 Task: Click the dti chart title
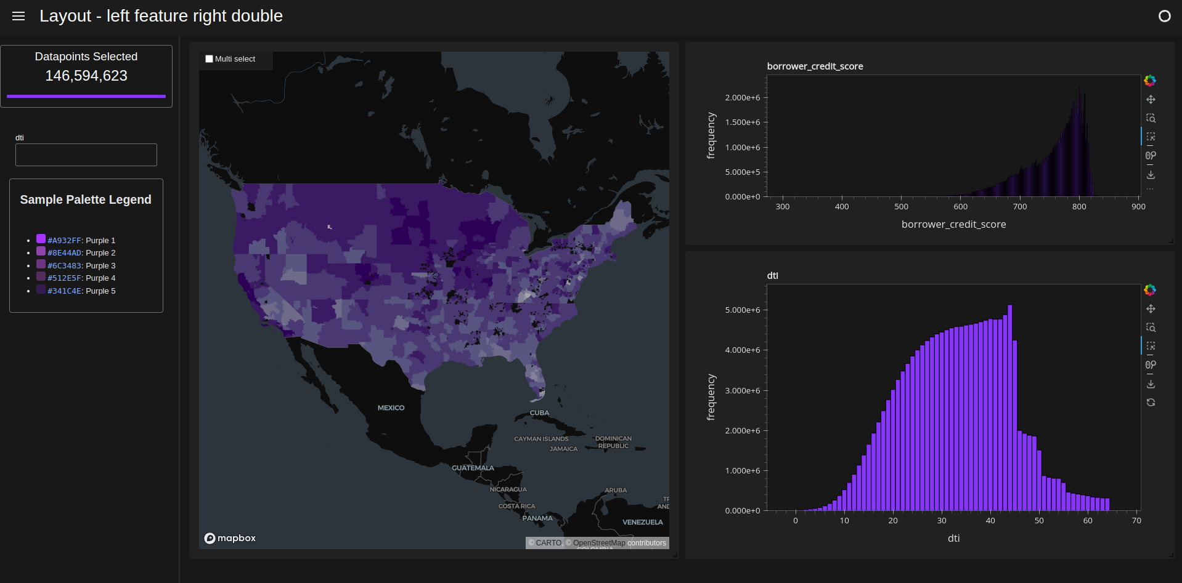(772, 275)
